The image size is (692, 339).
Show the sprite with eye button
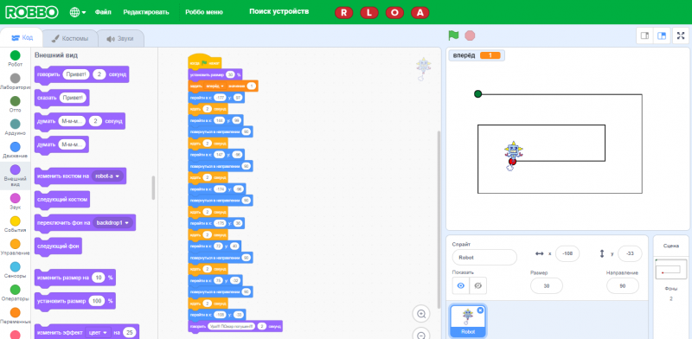click(x=461, y=285)
